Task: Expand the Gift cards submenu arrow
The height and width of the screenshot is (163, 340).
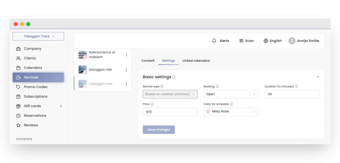Action: pyautogui.click(x=61, y=106)
